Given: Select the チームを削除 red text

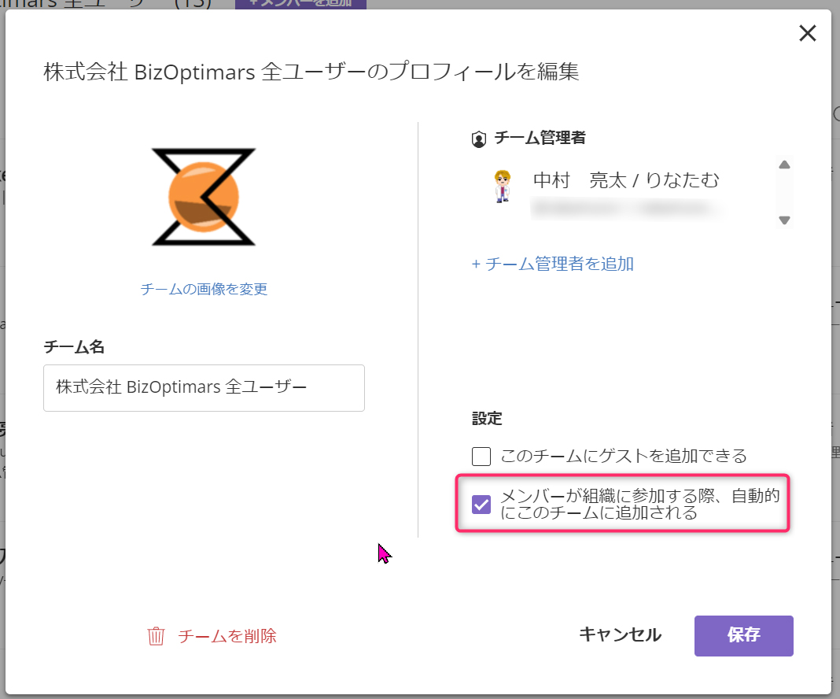Looking at the screenshot, I should coord(227,636).
